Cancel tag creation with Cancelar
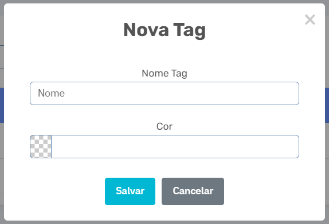The width and height of the screenshot is (329, 224). tap(193, 191)
